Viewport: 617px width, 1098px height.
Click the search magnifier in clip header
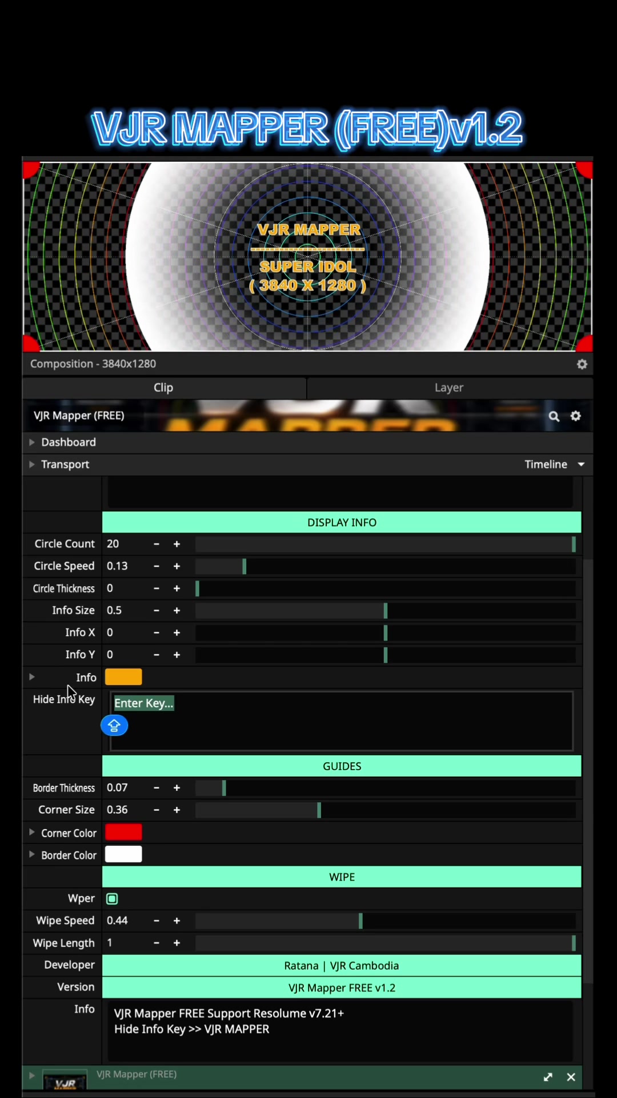point(554,416)
